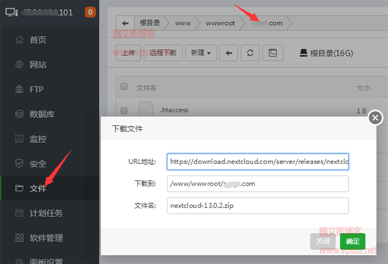Click the green 确定 button
Screen dimensions: 388x264
[x=352, y=241]
